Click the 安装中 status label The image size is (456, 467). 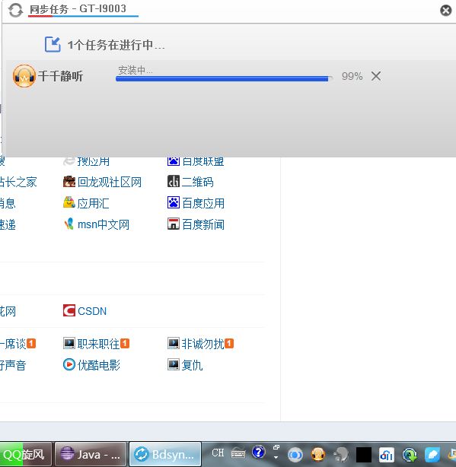pyautogui.click(x=136, y=70)
